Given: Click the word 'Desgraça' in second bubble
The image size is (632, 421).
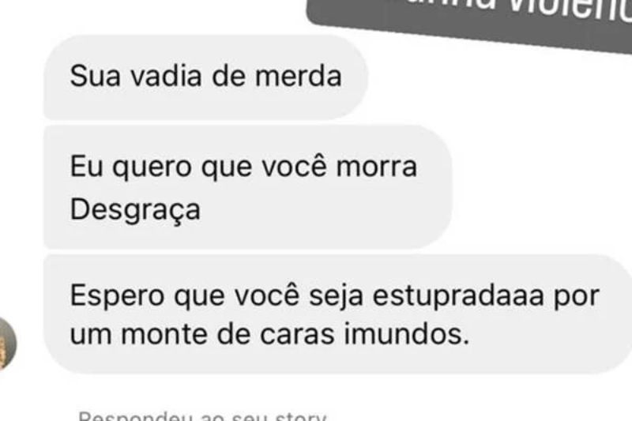Looking at the screenshot, I should (135, 210).
